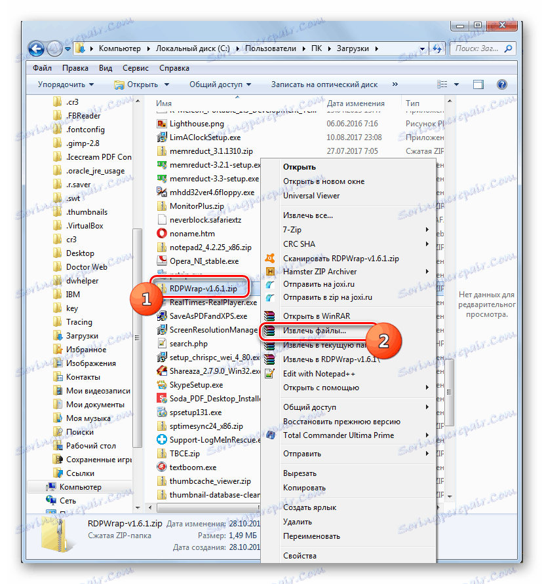This screenshot has height=584, width=544.
Task: Open the Упорядочить dropdown
Action: click(x=66, y=84)
